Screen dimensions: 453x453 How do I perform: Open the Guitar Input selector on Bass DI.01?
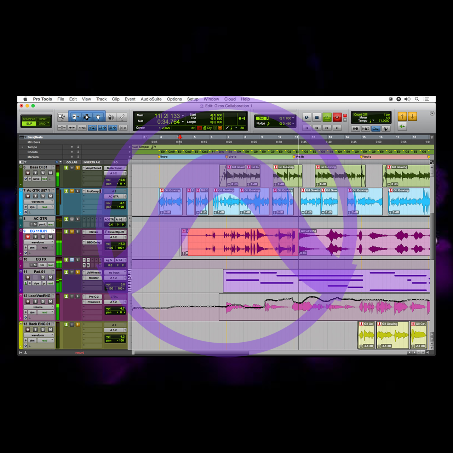pyautogui.click(x=115, y=168)
